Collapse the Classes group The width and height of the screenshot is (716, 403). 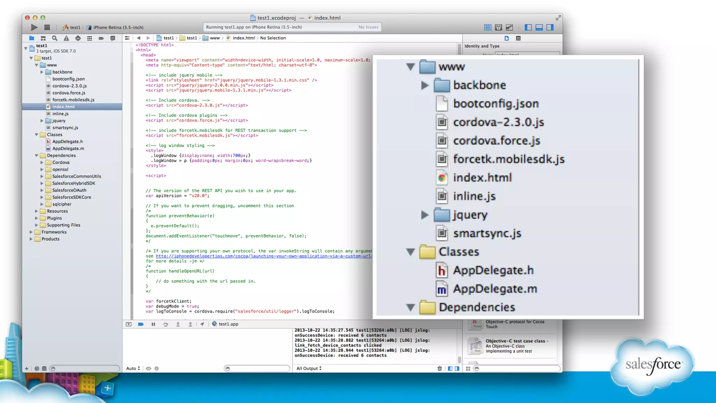pos(36,135)
